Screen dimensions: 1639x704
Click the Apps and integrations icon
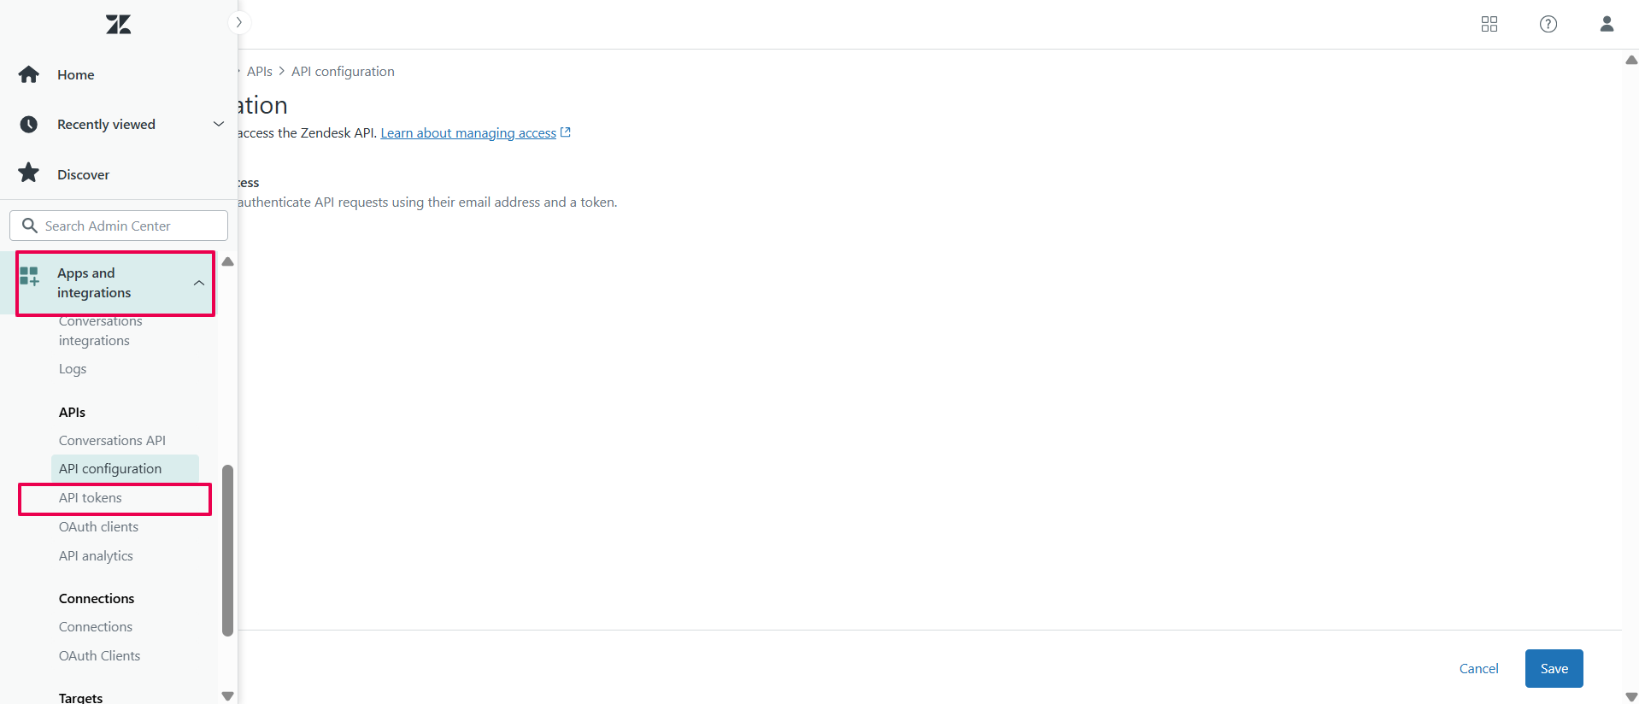pos(30,276)
